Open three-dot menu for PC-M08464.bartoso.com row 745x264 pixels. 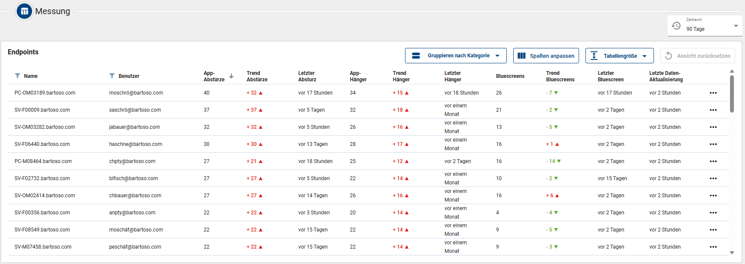coord(713,161)
